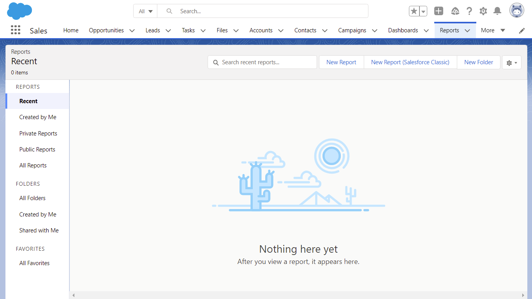Viewport: 532px width, 299px height.
Task: Open the Leads tab
Action: tap(153, 30)
